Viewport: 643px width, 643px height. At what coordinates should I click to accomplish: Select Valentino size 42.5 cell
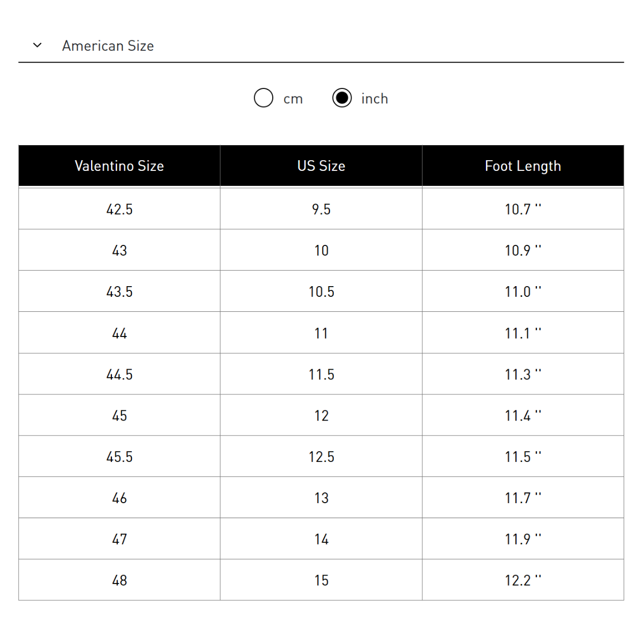pyautogui.click(x=119, y=209)
